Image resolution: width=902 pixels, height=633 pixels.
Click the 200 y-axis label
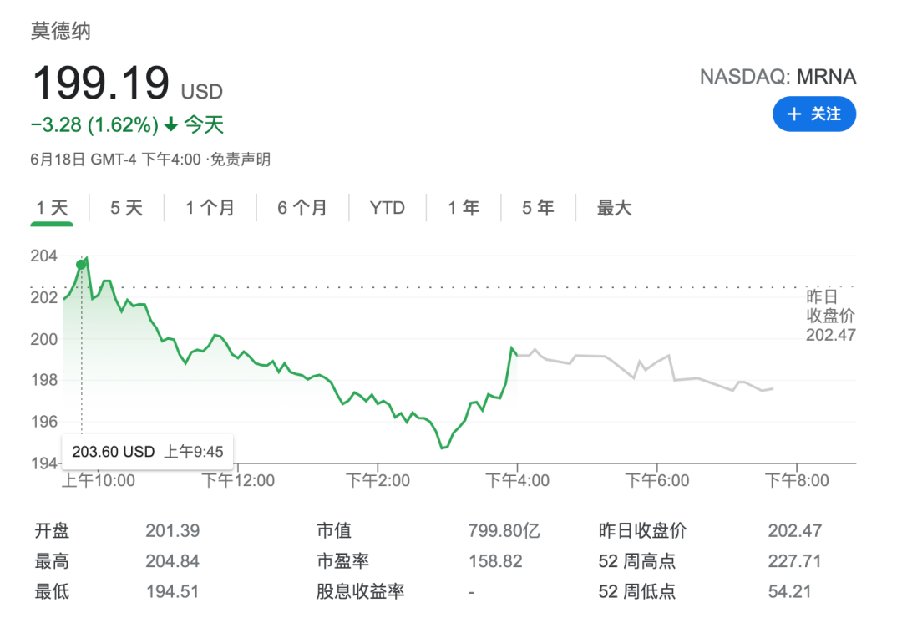[44, 339]
